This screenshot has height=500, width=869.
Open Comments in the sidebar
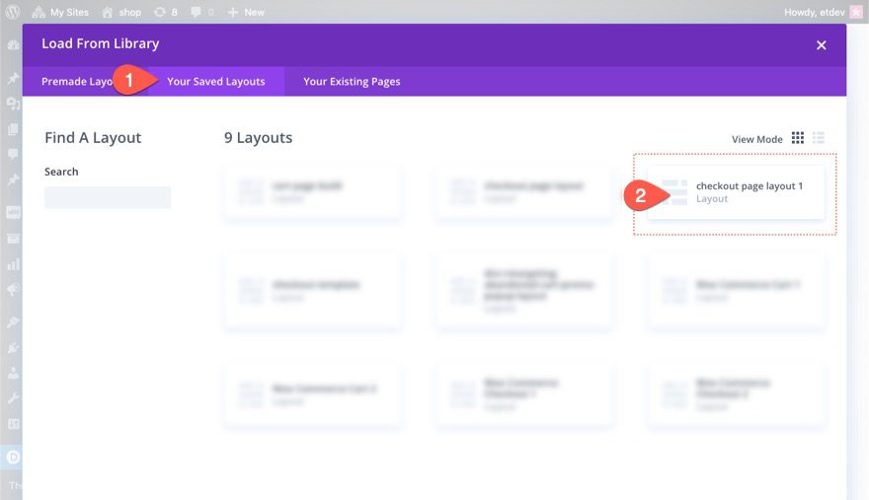[x=13, y=154]
